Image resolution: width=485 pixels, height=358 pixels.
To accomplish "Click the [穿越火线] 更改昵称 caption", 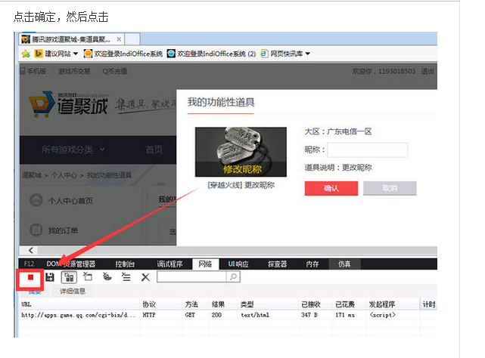I will click(241, 185).
